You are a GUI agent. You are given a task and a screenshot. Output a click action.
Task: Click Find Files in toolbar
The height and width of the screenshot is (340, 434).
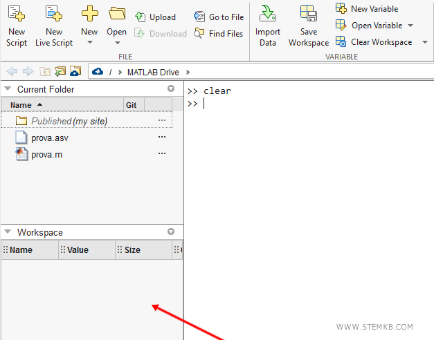[219, 33]
